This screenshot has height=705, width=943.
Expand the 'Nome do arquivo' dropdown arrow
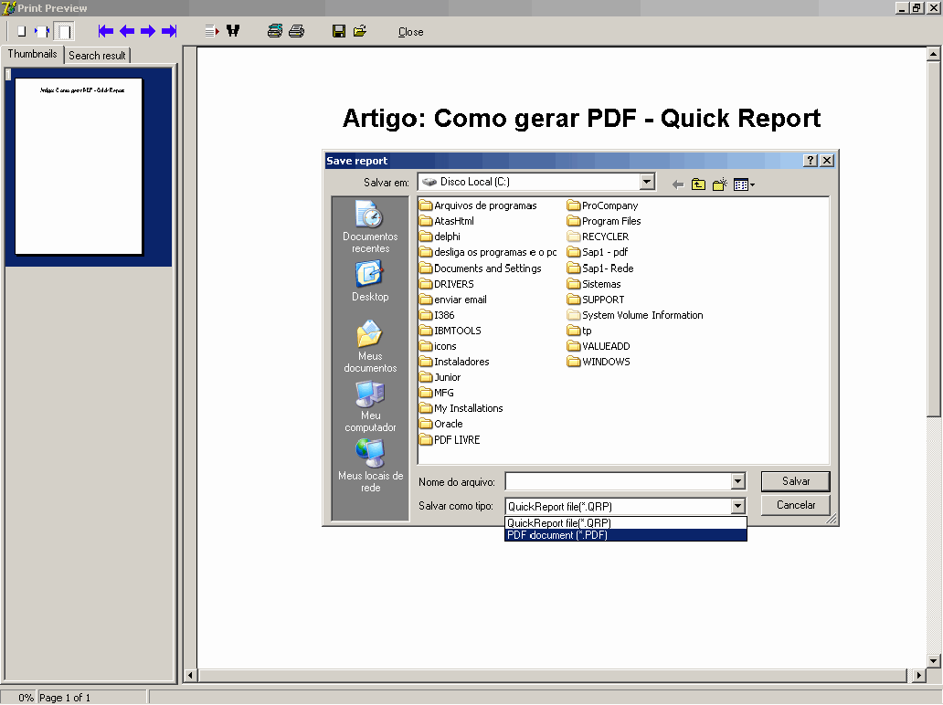738,481
